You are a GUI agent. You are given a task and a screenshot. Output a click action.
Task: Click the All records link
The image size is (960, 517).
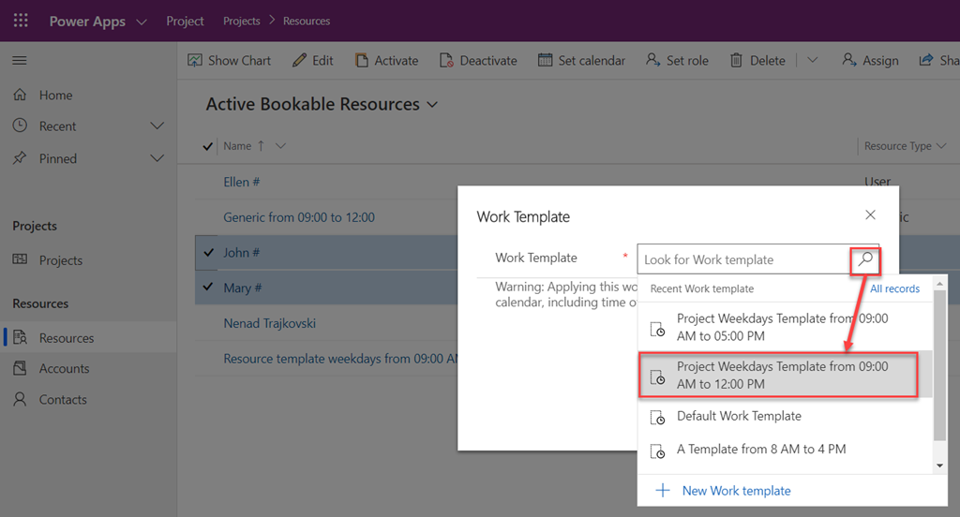coord(894,288)
